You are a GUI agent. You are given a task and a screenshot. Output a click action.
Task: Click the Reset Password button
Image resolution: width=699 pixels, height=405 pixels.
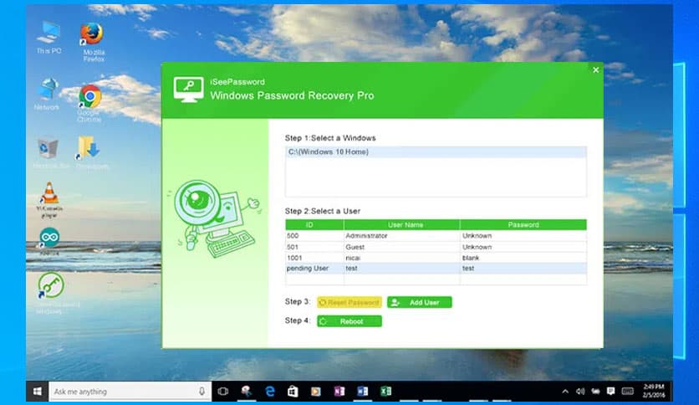pos(349,302)
